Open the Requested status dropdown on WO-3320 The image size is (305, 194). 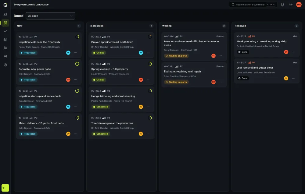(x=28, y=53)
